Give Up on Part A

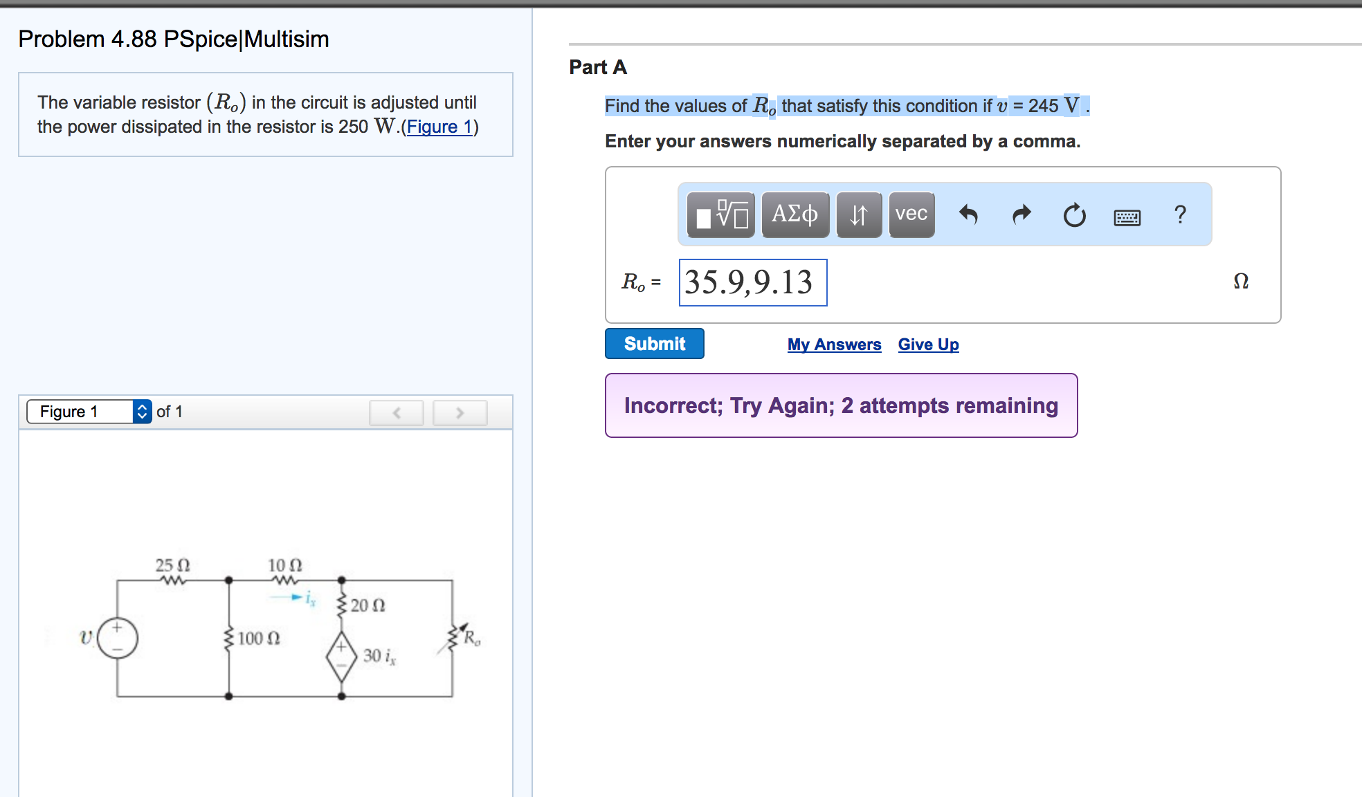928,344
